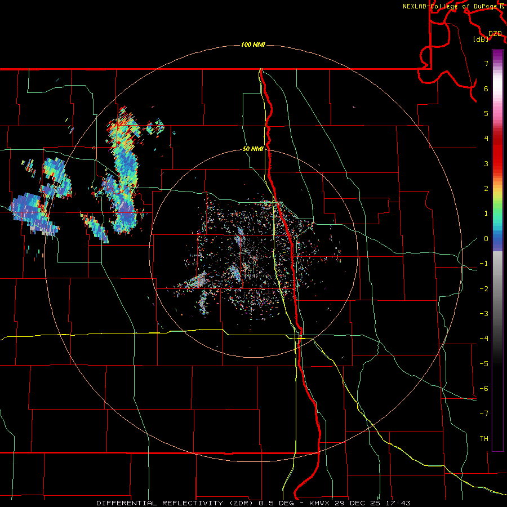
Task: Click the "-5" value on the color scale
Action: [484, 364]
